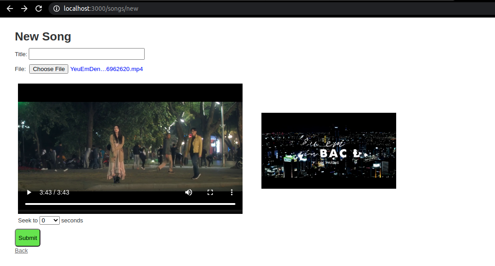Focus the Title text input field
The height and width of the screenshot is (266, 495).
click(87, 54)
